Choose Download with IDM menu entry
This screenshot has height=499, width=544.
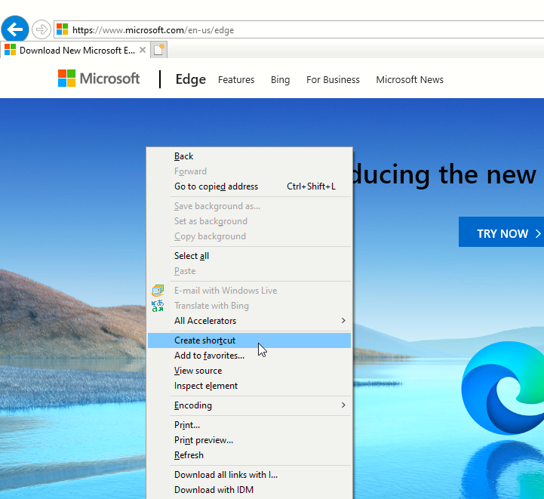pos(249,490)
